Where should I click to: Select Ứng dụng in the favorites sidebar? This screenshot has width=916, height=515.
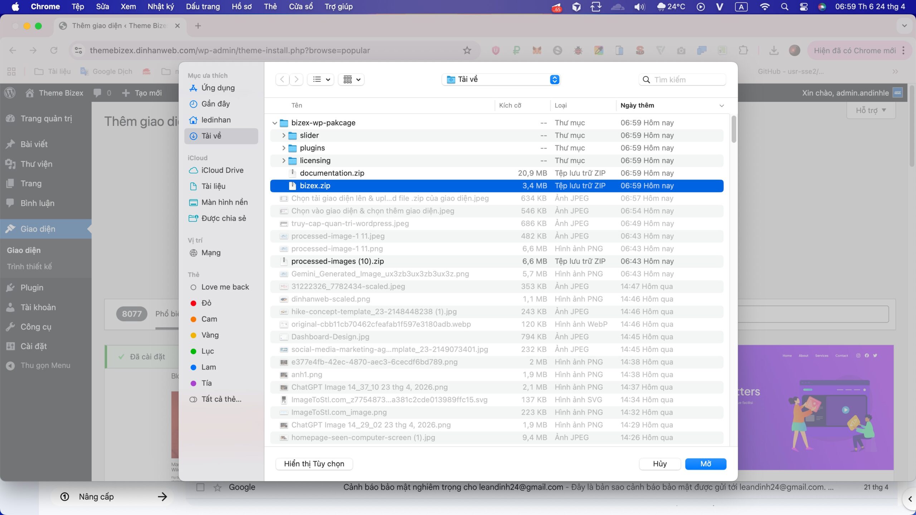pos(218,88)
